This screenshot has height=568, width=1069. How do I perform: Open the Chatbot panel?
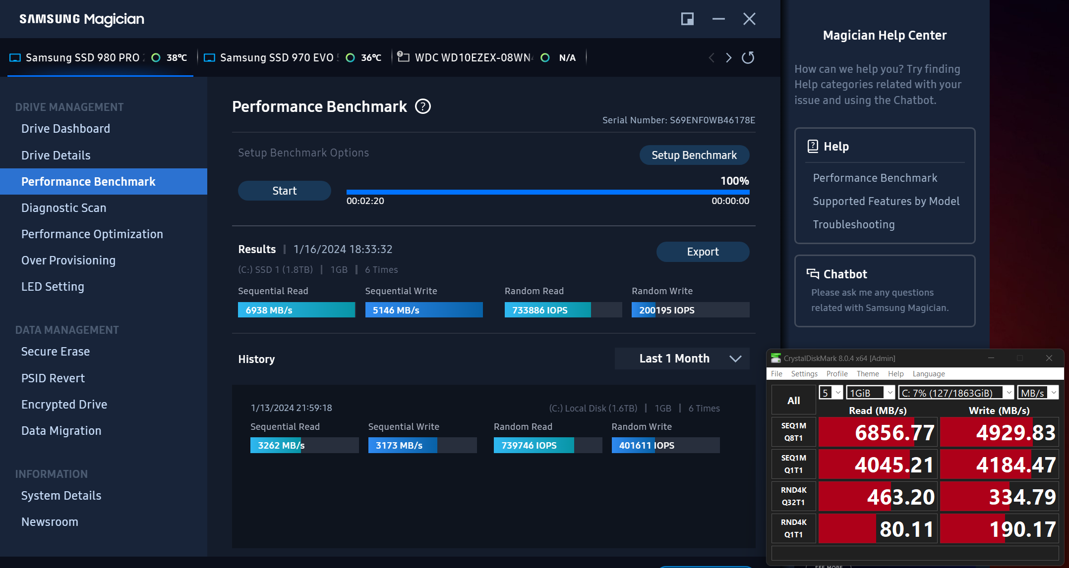[x=885, y=291]
